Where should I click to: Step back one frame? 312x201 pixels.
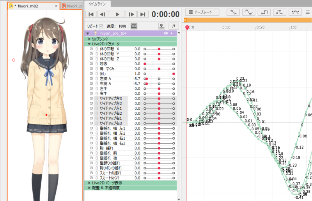[x=103, y=14]
